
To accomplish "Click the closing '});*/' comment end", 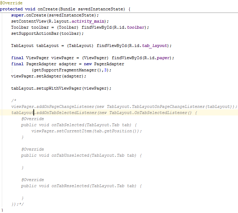I will coord(18,204).
